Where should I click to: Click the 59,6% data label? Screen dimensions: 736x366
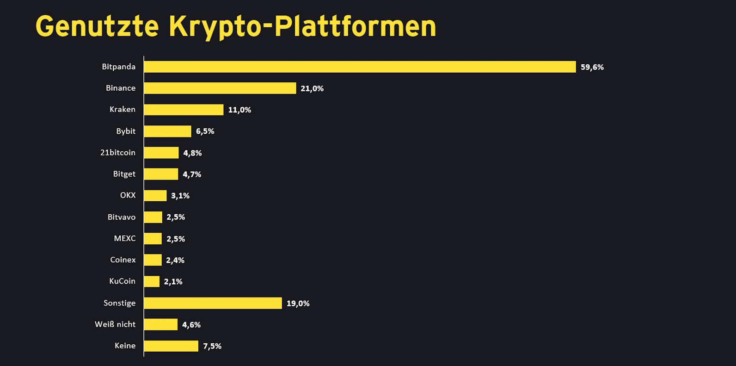tap(592, 67)
